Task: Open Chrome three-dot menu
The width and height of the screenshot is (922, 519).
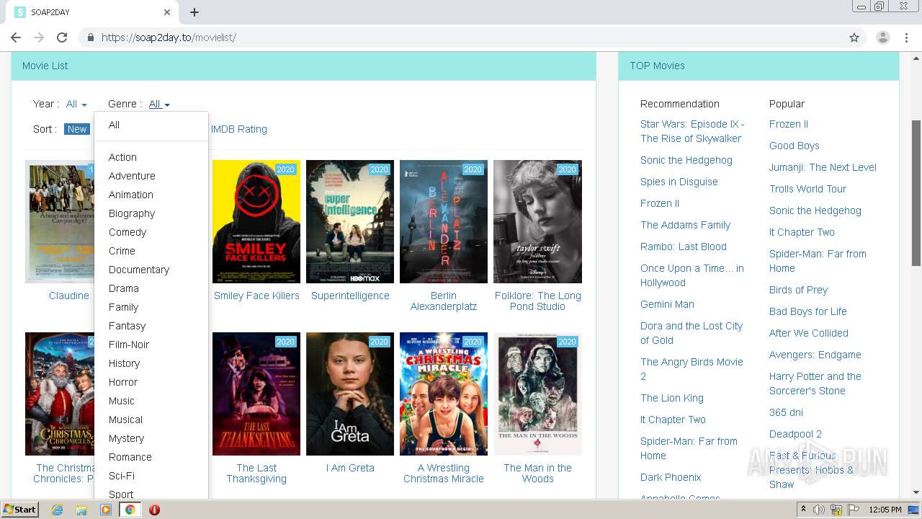Action: [x=906, y=37]
